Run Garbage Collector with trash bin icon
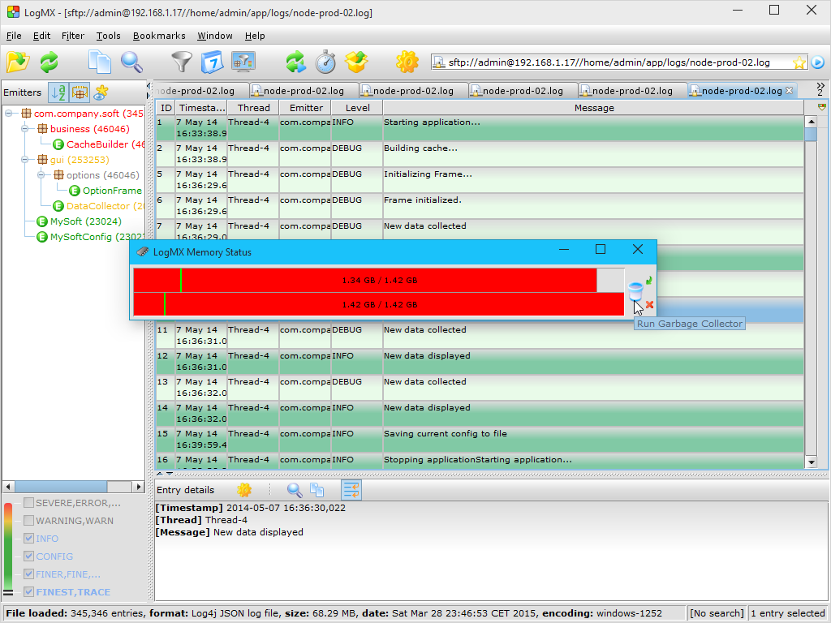Screen dimensions: 831x623 coord(635,291)
